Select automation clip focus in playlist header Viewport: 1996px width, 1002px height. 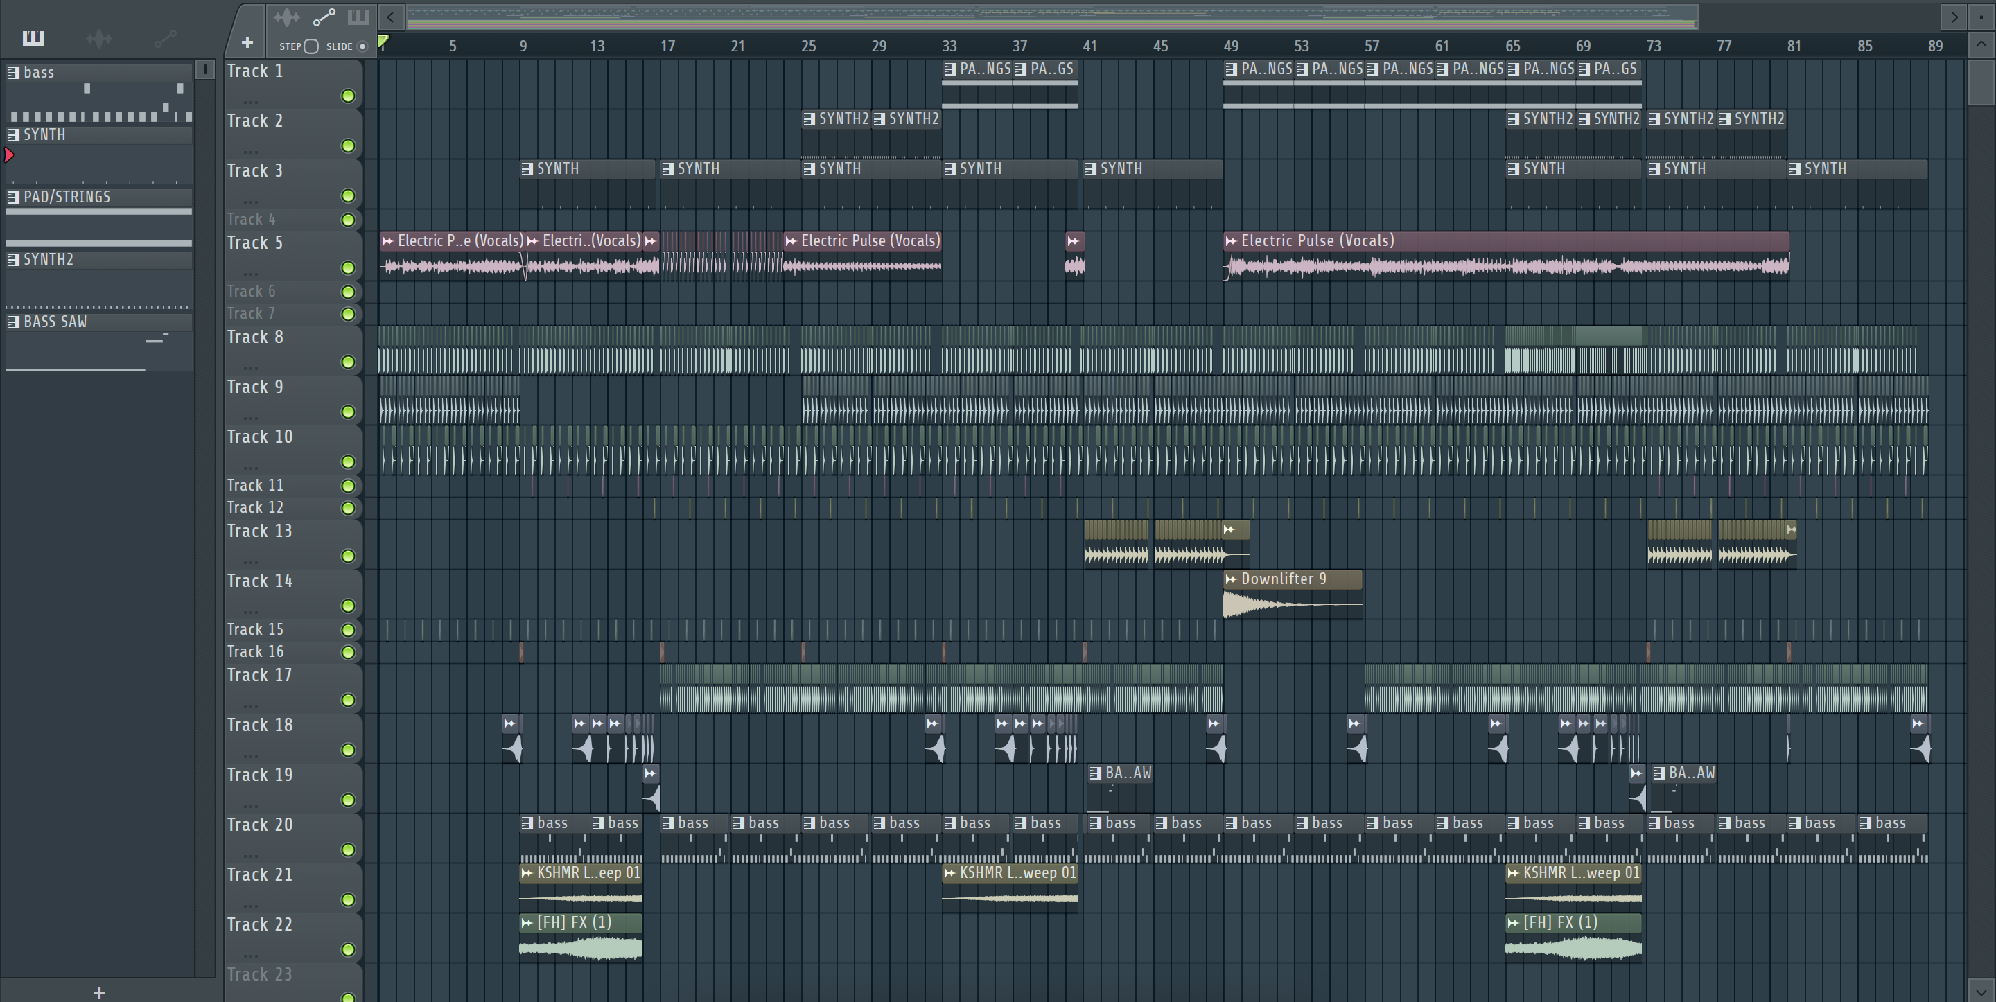click(x=324, y=17)
